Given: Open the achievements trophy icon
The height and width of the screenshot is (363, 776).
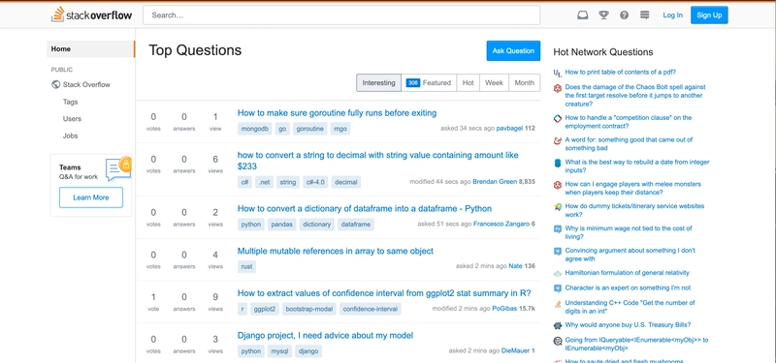Looking at the screenshot, I should click(x=603, y=15).
